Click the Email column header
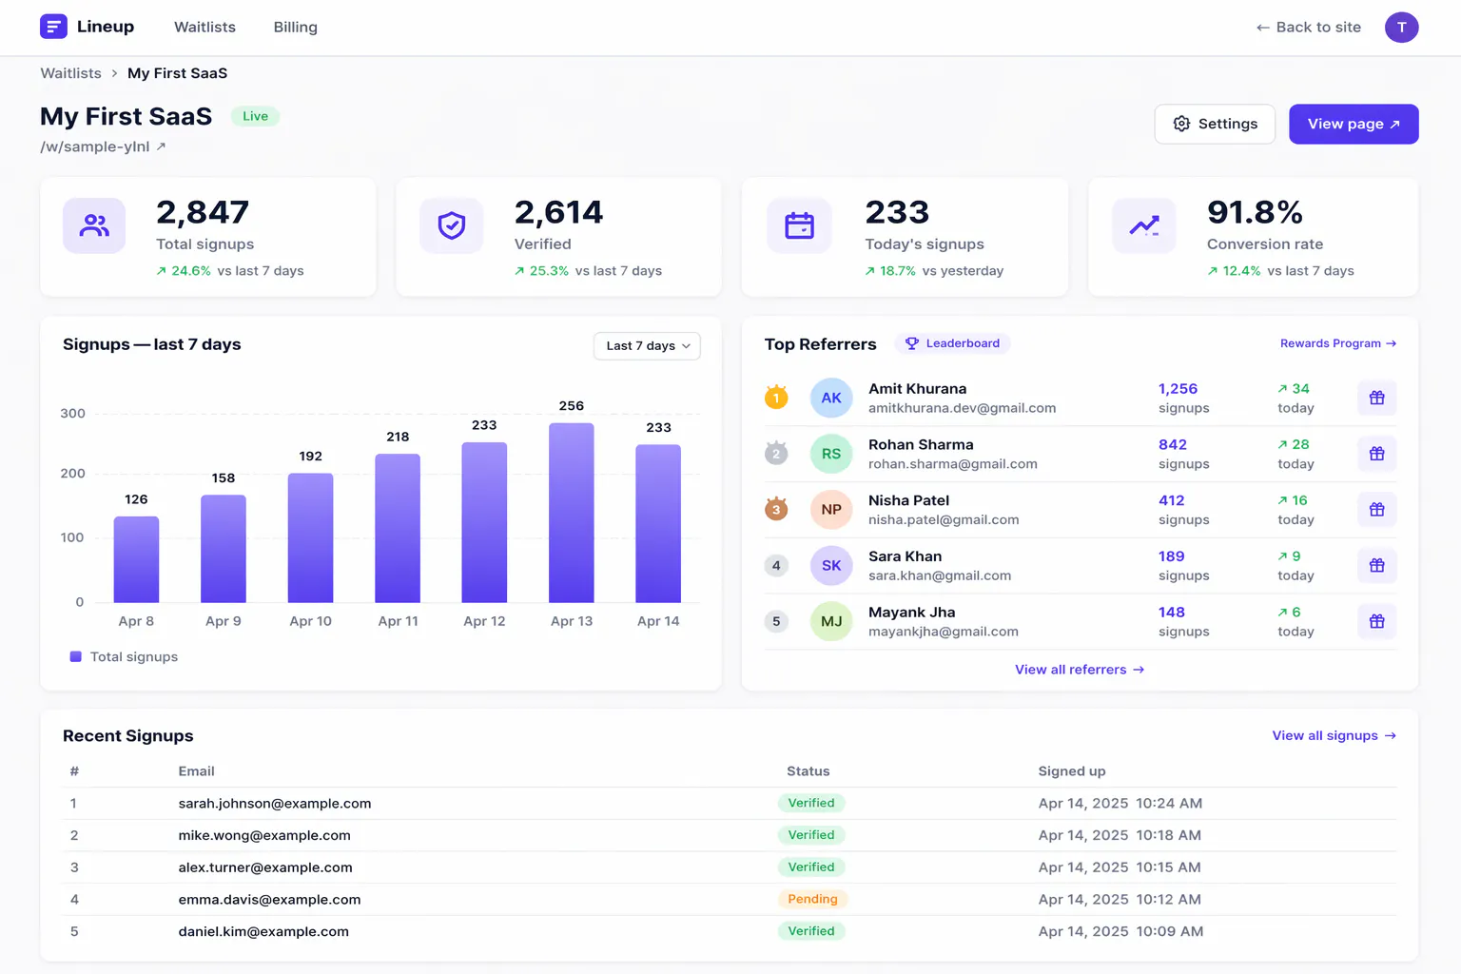 (x=196, y=771)
